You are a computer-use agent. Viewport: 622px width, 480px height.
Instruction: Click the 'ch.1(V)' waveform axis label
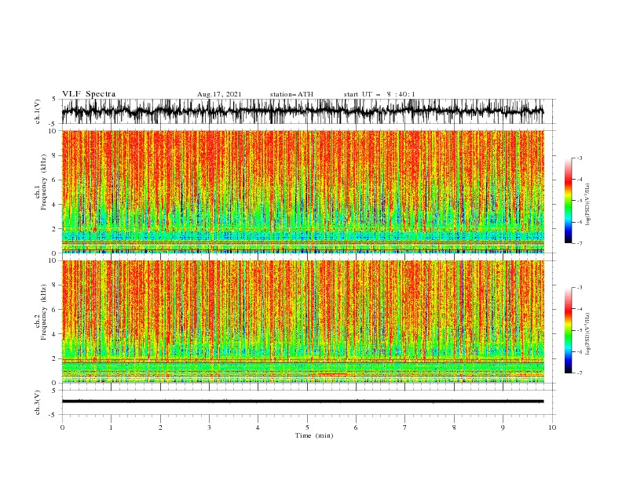38,111
